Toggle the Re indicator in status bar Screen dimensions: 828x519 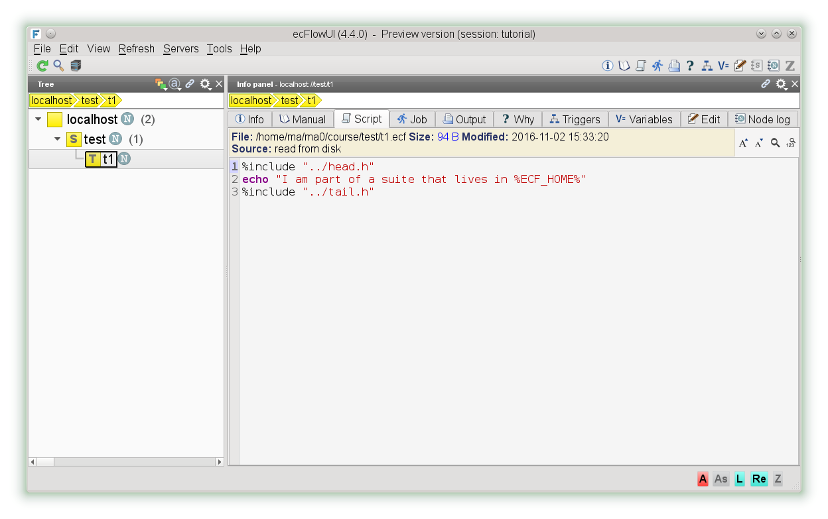point(759,479)
